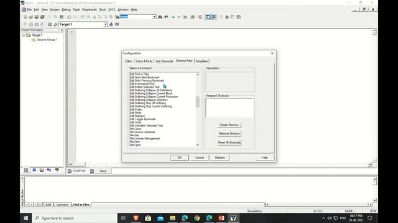Open the Files tab icon in Project Workspace
This screenshot has width=398, height=223.
point(26,170)
